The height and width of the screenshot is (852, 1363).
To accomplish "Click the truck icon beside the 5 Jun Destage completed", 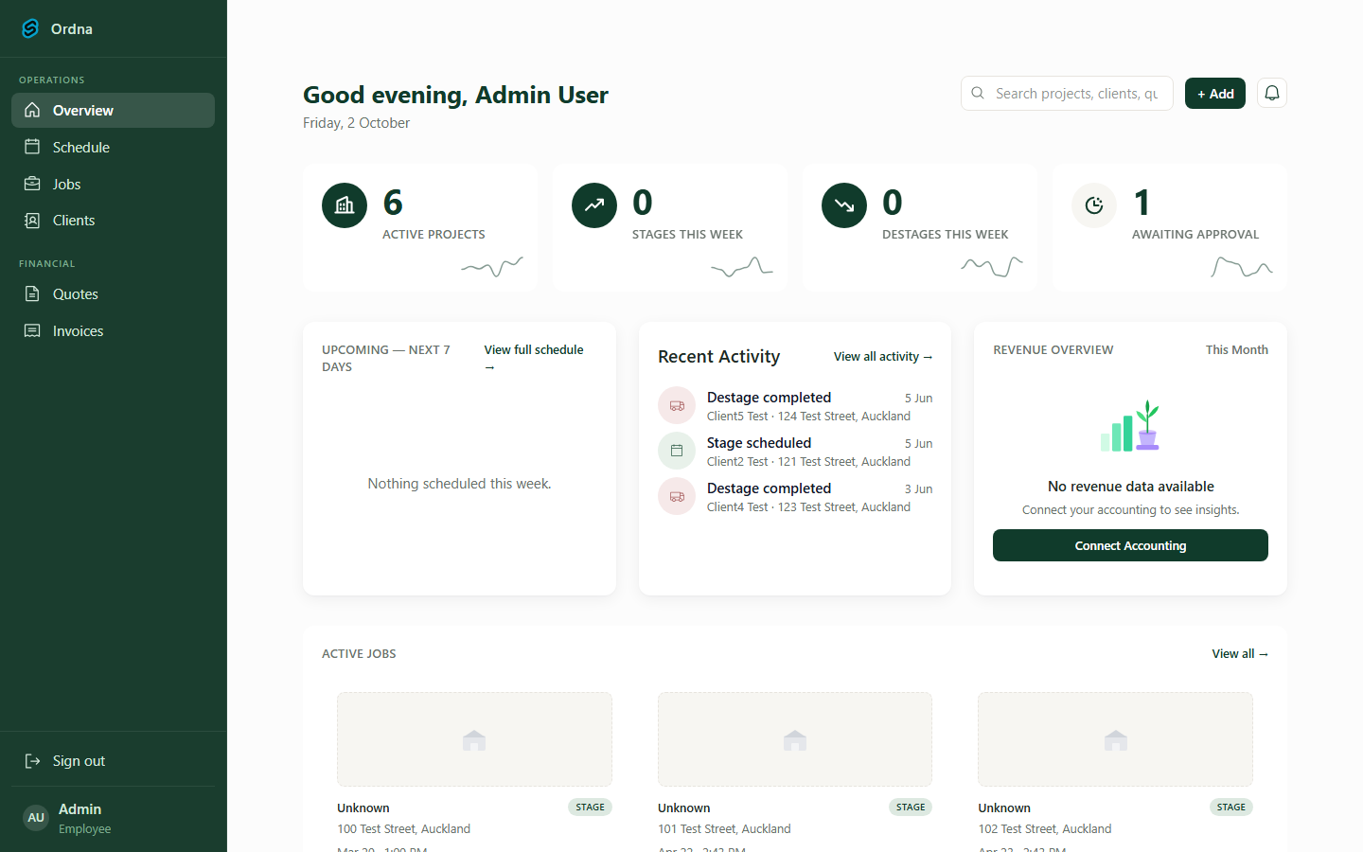I will (x=677, y=405).
